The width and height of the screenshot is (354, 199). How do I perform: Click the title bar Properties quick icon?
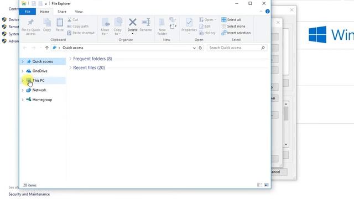(x=34, y=3)
